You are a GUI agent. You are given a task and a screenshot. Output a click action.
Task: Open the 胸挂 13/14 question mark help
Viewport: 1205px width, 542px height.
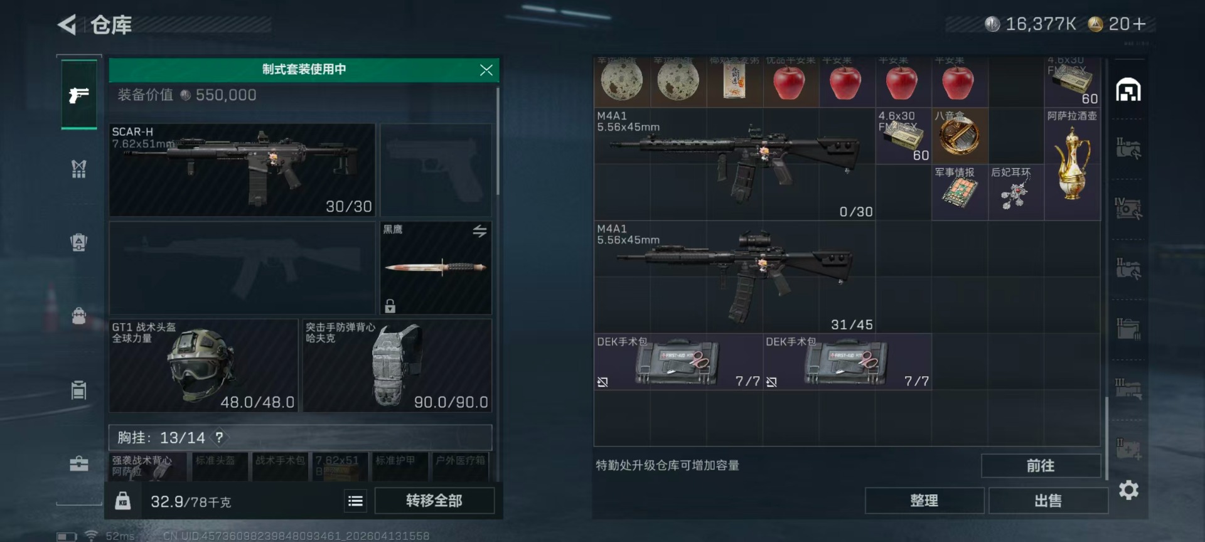pos(219,437)
